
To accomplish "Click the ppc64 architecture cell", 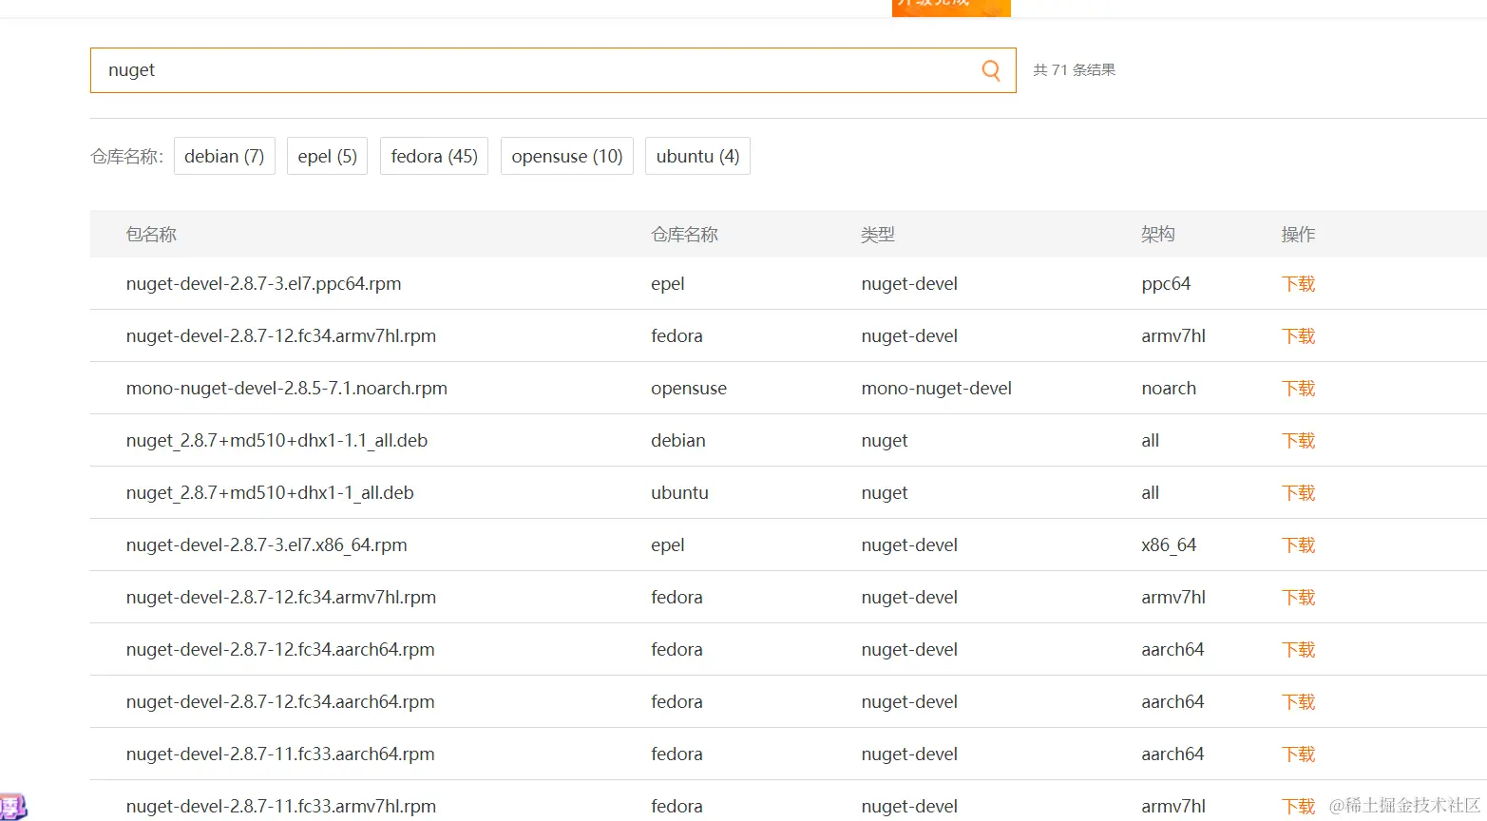I will click(x=1166, y=284).
